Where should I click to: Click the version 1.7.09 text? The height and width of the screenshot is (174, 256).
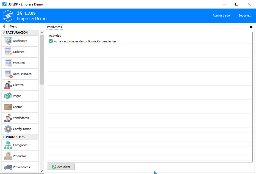30,13
